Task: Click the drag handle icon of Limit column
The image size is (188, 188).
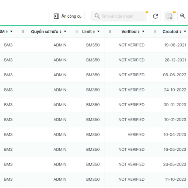Action: pyautogui.click(x=77, y=32)
